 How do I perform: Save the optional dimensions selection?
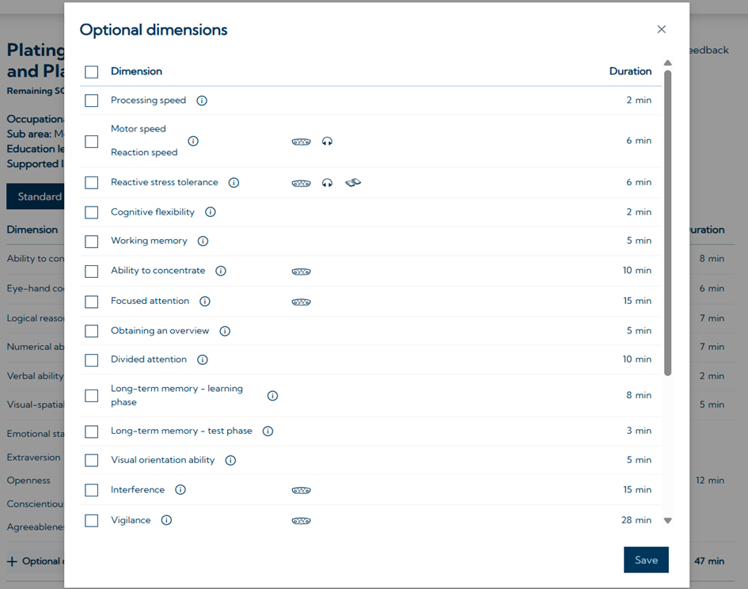(646, 560)
